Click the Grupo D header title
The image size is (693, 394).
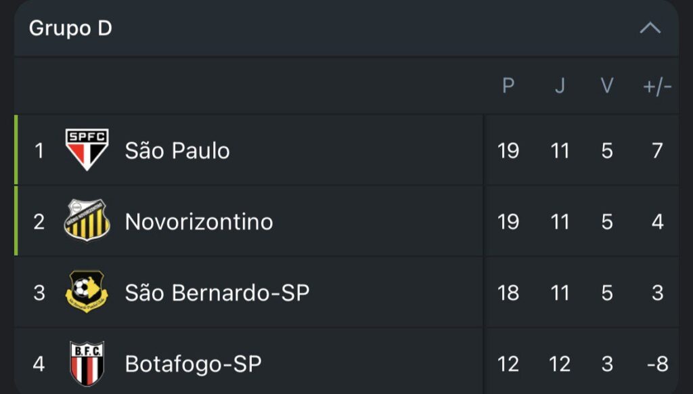pyautogui.click(x=70, y=28)
